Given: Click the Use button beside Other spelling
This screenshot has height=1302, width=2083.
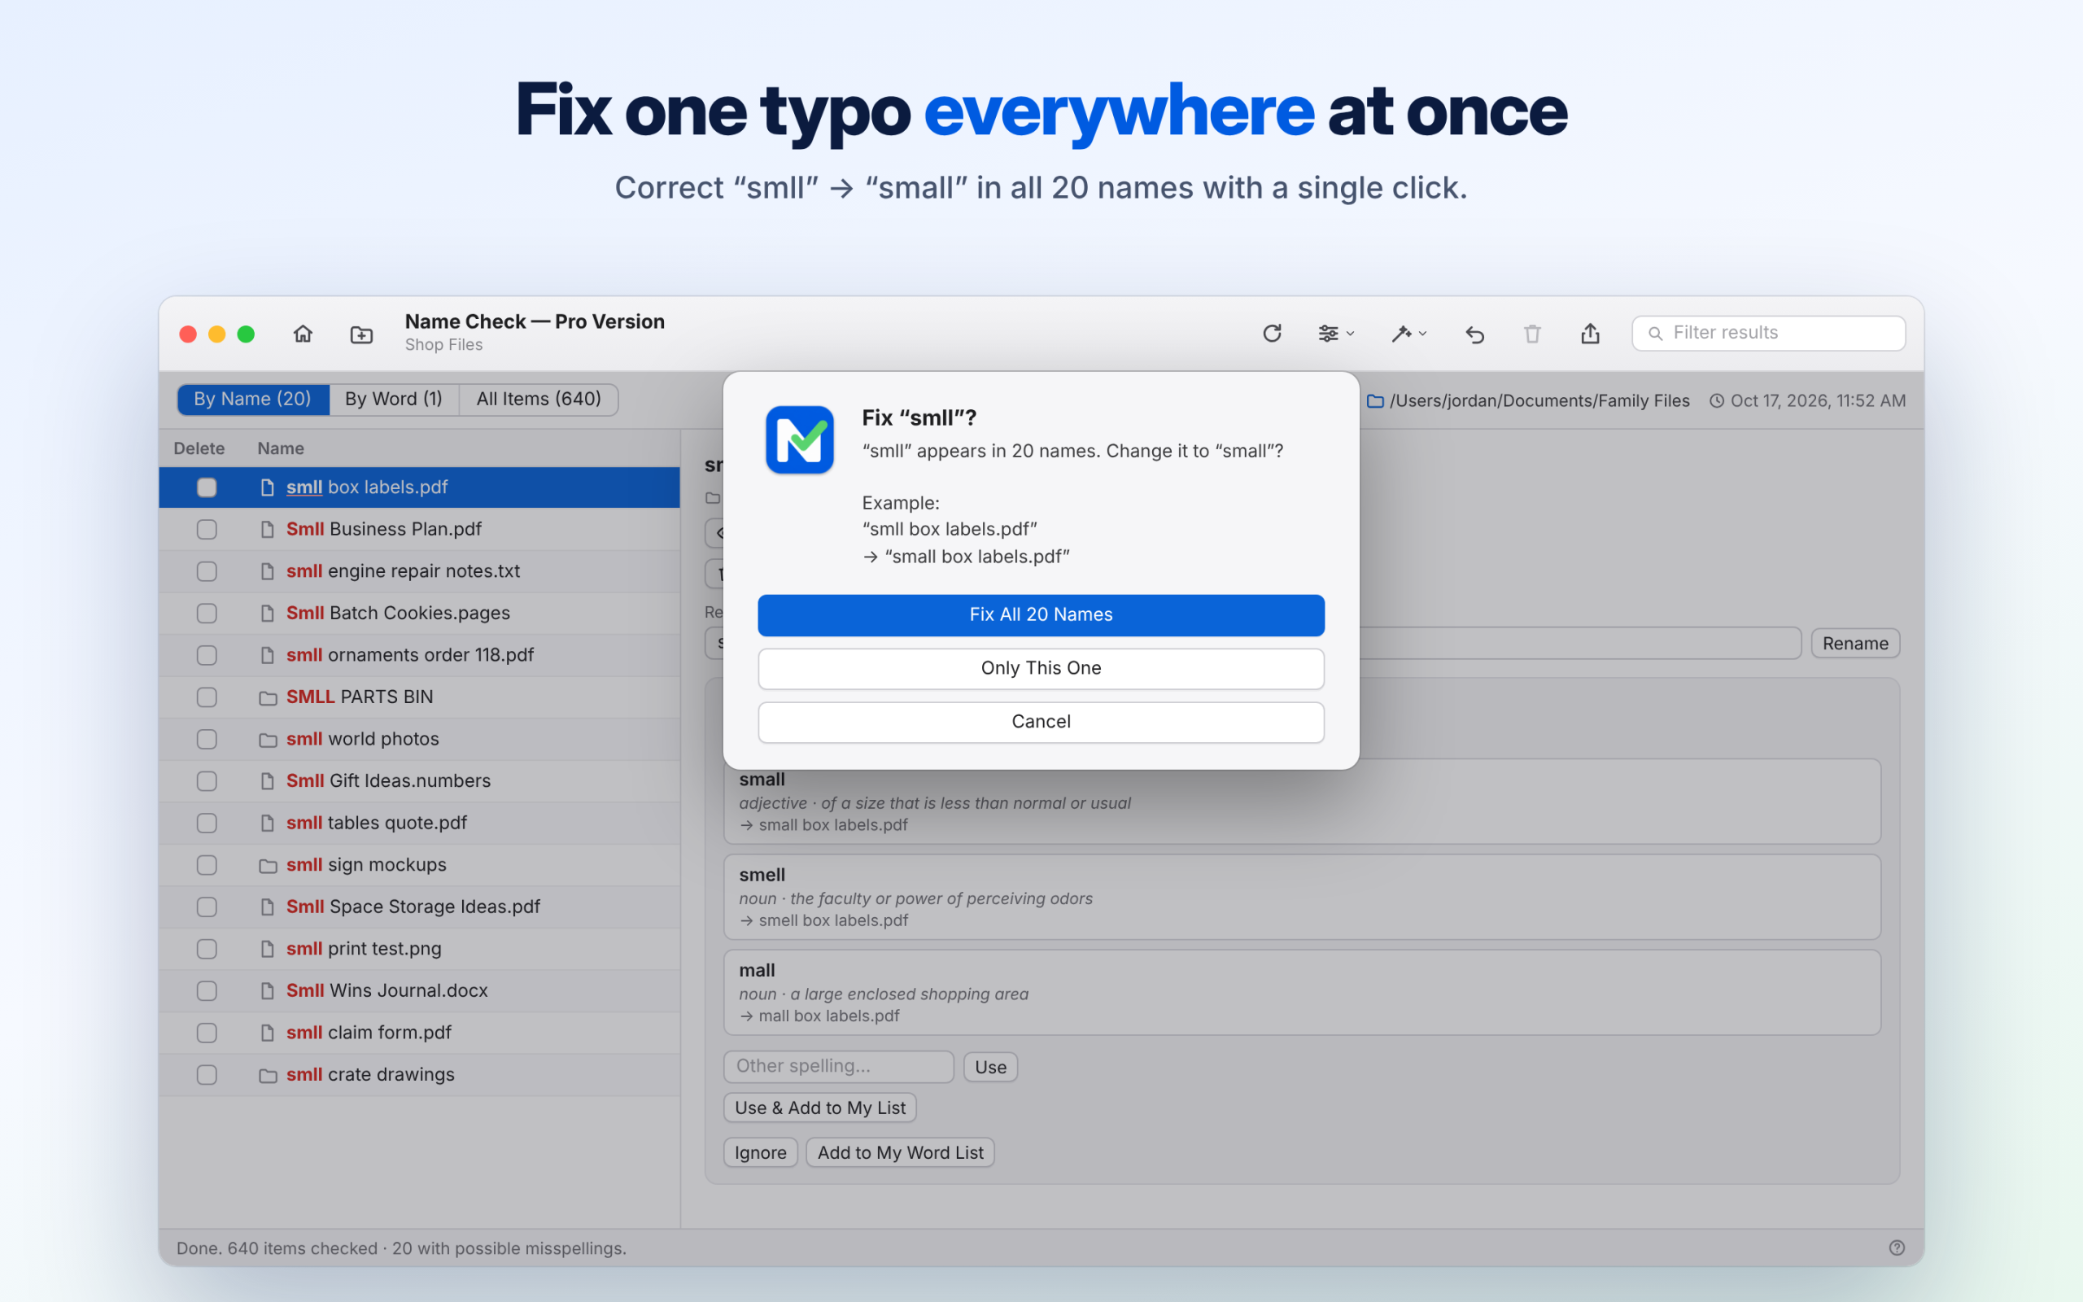Looking at the screenshot, I should pos(990,1067).
